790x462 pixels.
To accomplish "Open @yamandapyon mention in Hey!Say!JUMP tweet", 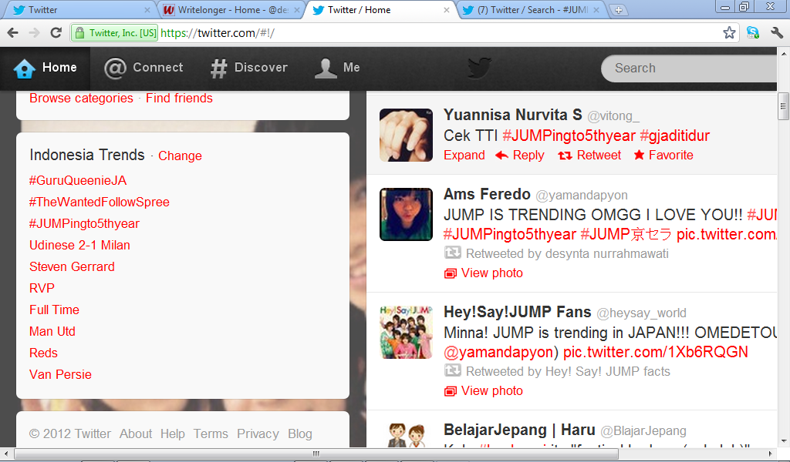I will (498, 352).
